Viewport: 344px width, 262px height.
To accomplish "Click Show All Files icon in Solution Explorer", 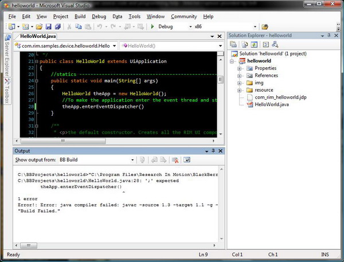I will (245, 45).
